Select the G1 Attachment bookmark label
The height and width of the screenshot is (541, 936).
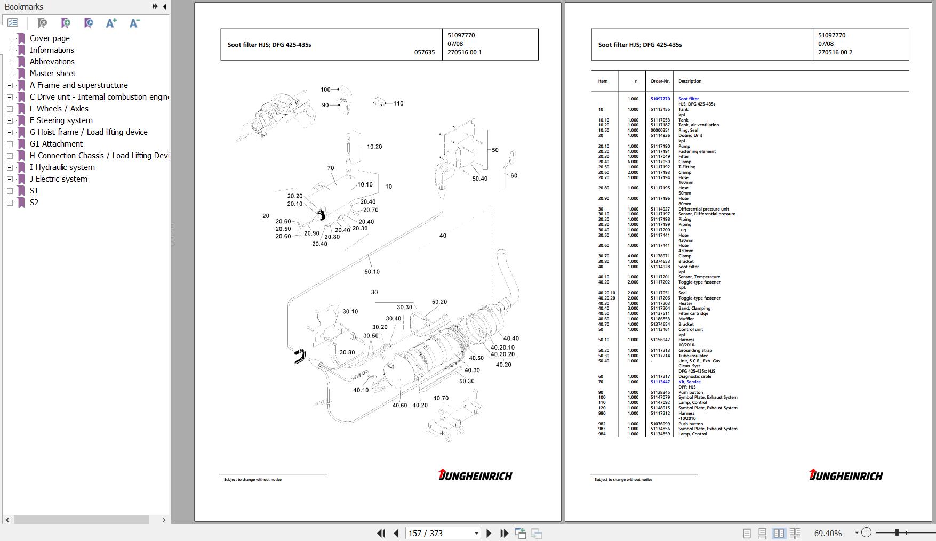coord(56,144)
